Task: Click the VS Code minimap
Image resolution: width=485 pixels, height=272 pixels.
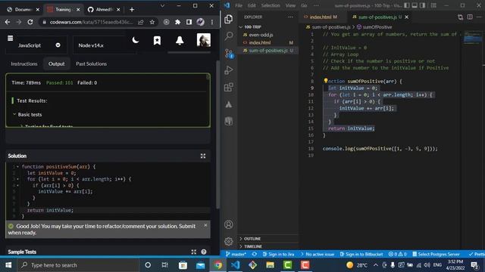Action: click(x=472, y=38)
